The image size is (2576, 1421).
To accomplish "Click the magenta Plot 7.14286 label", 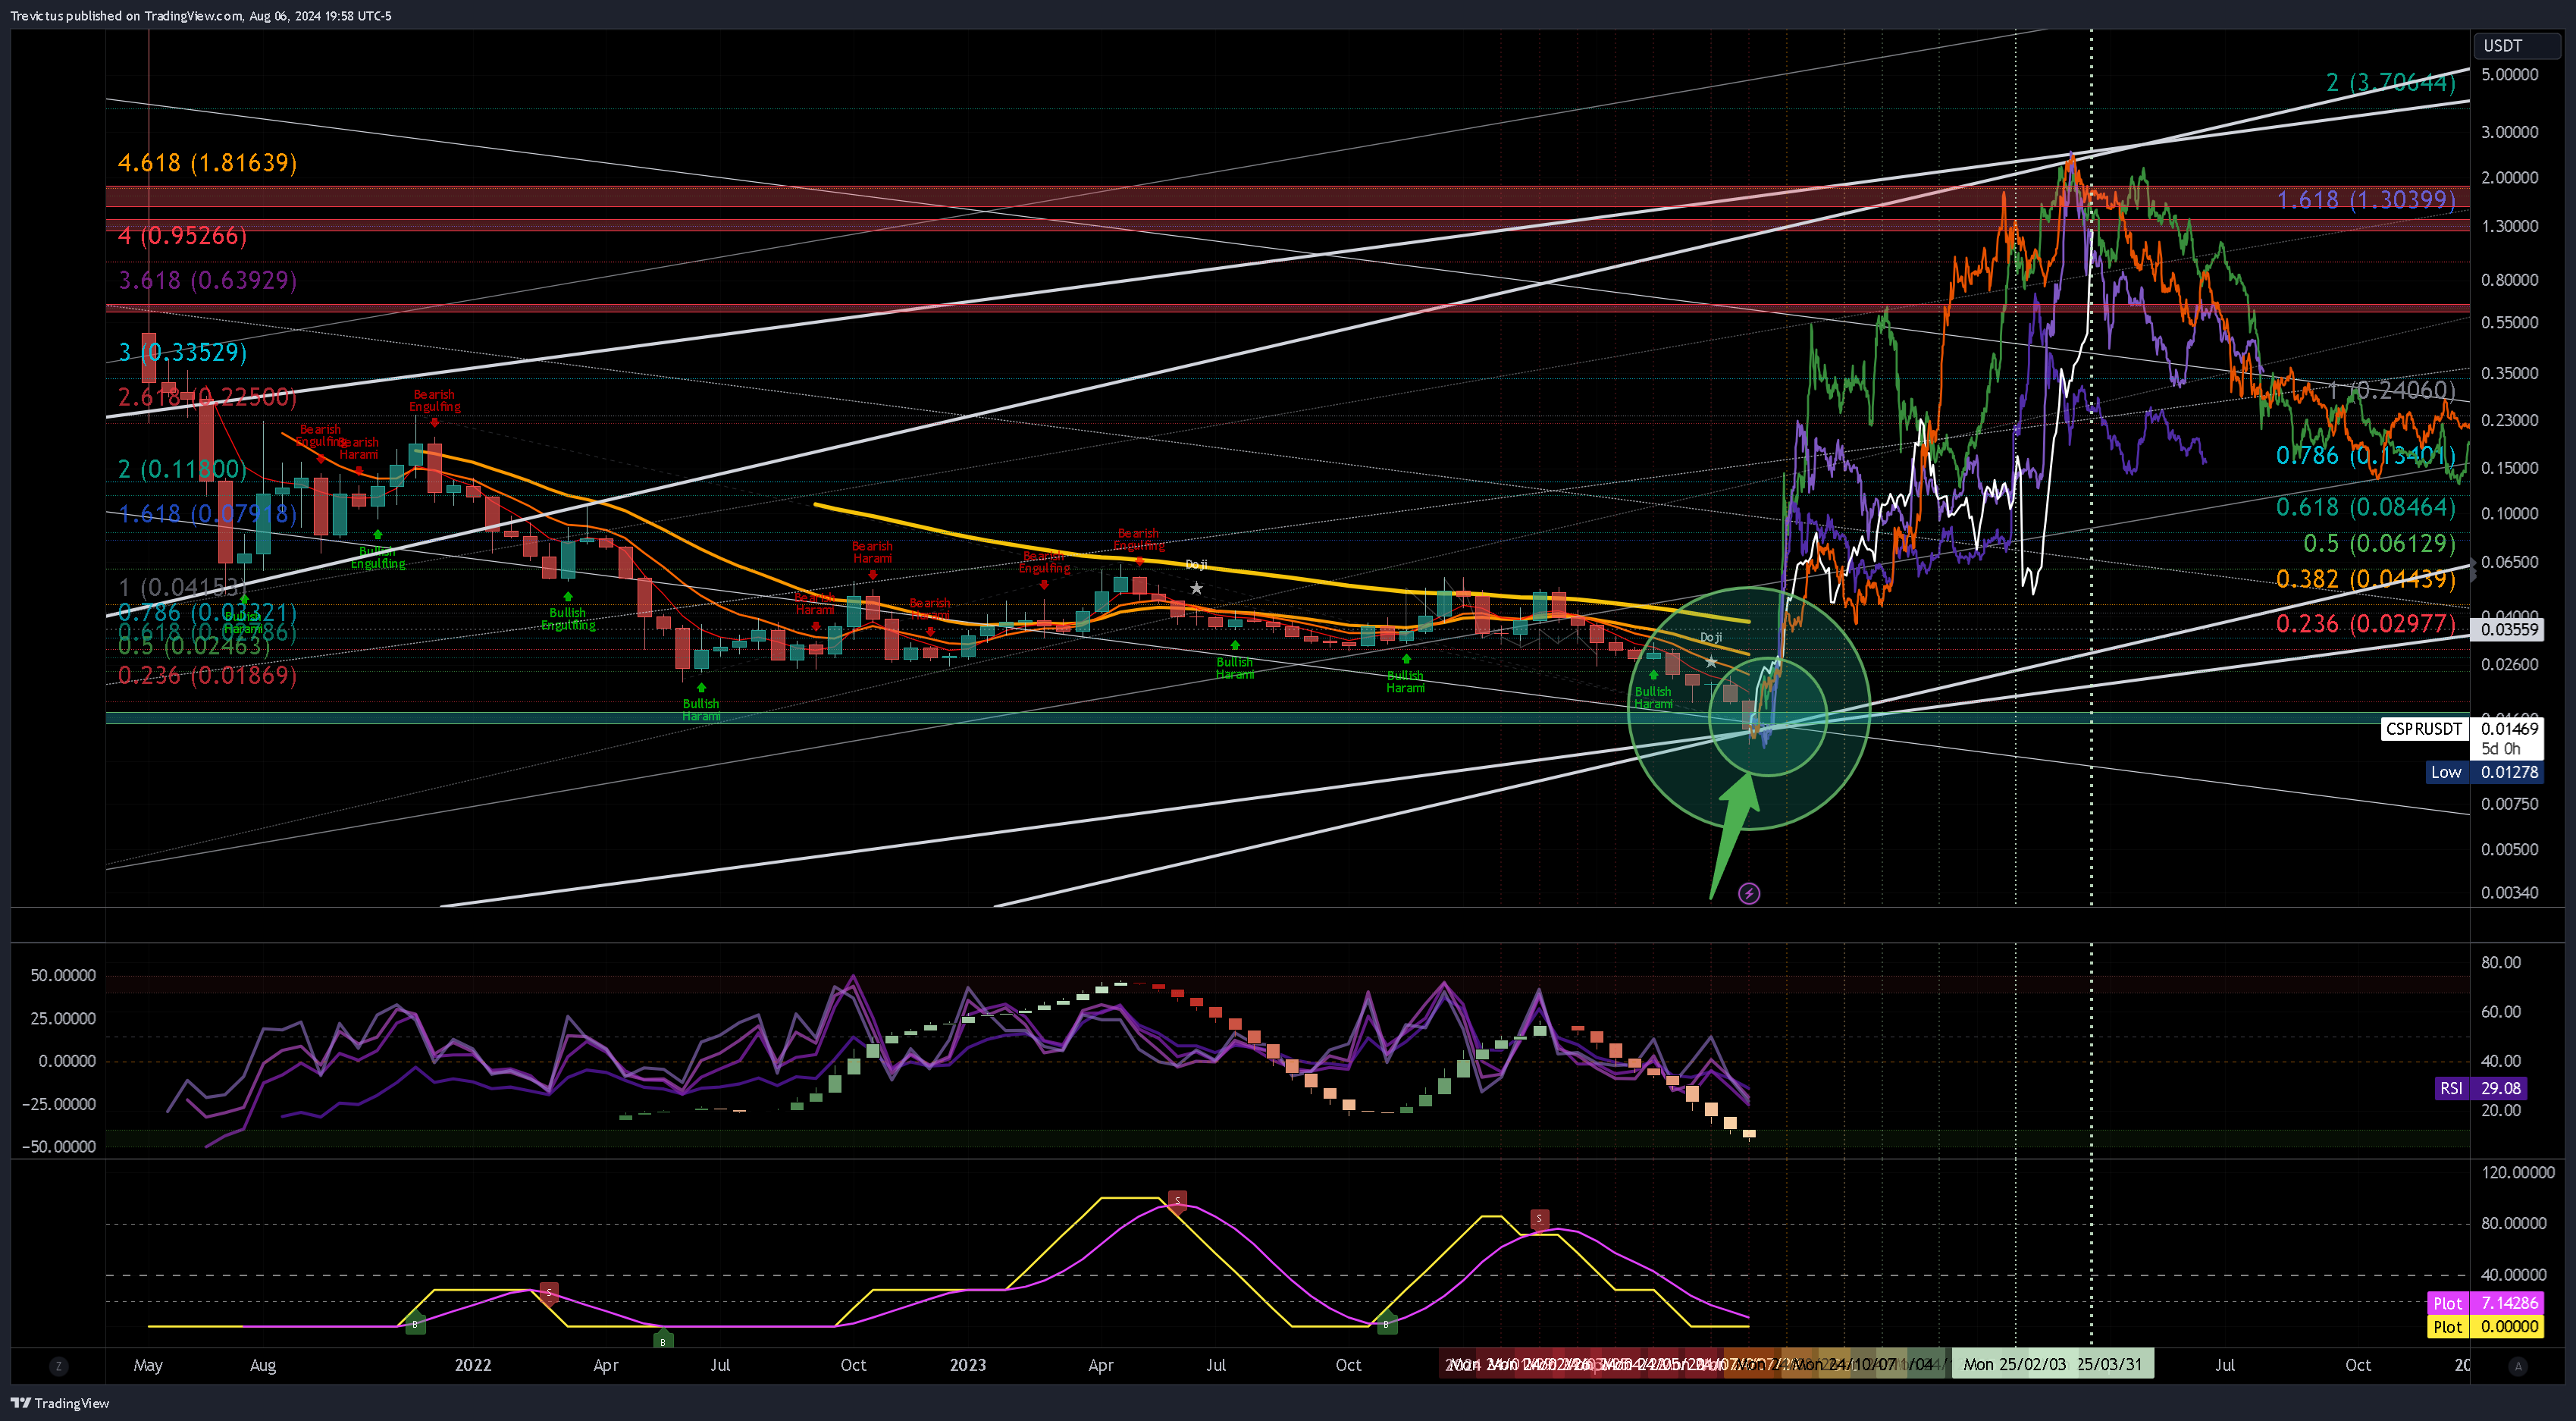I will point(2485,1303).
